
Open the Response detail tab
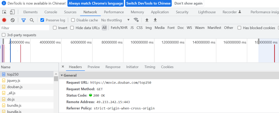(113, 67)
